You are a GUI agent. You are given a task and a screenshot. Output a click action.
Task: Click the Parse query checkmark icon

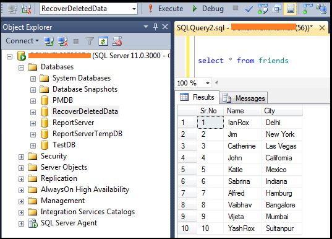[x=249, y=9]
